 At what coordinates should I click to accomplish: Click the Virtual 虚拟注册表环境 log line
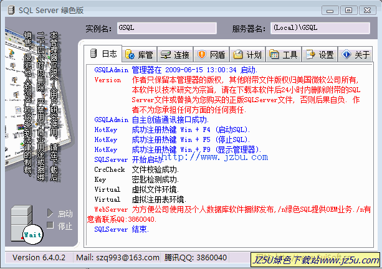click(140, 200)
